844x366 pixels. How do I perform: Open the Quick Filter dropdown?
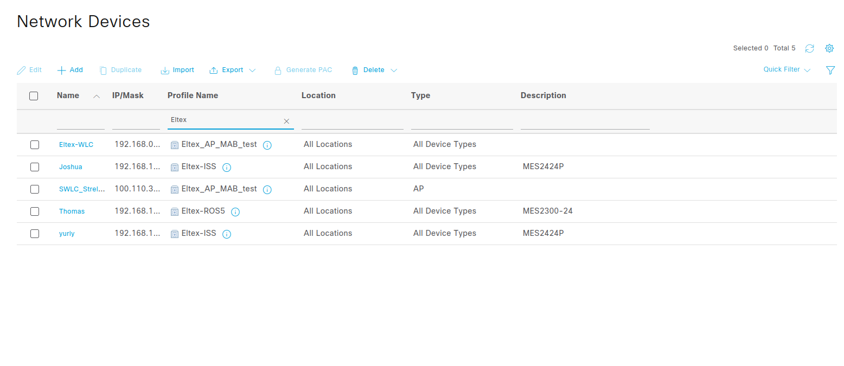point(787,69)
